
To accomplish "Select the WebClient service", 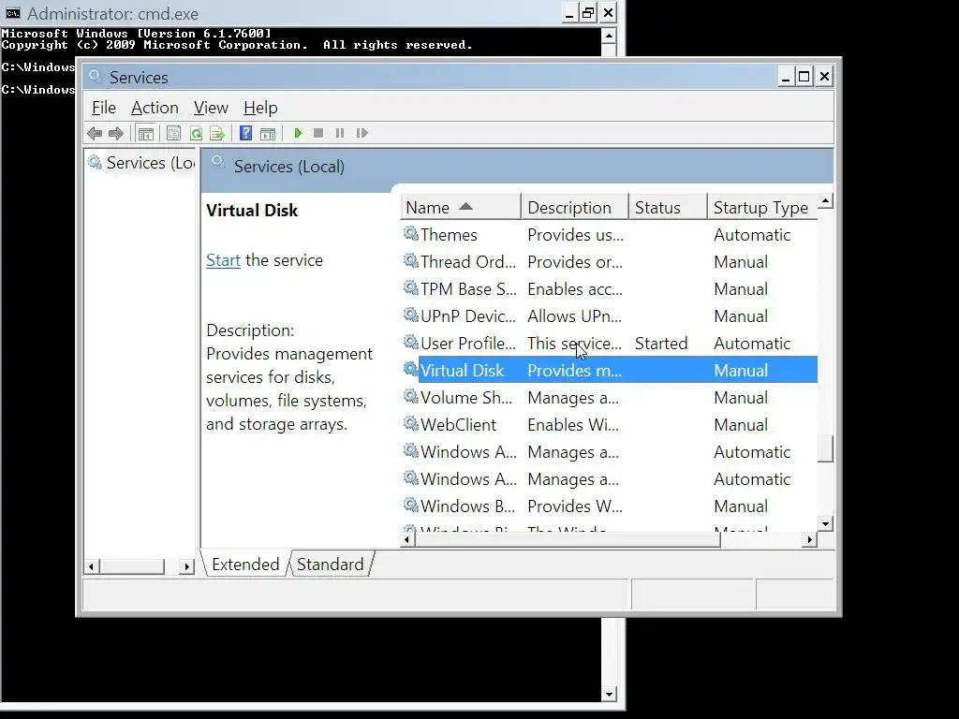I will coord(609,425).
